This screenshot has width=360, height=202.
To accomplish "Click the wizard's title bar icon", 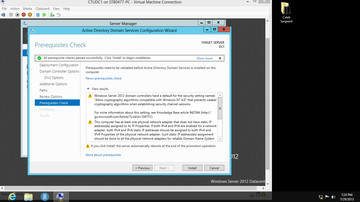I will click(32, 30).
